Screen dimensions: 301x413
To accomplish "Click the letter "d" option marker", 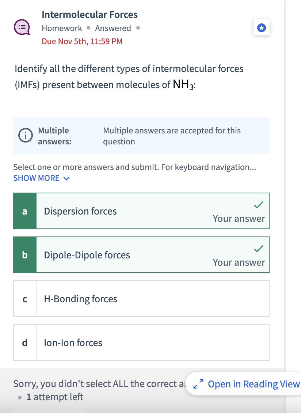I will tap(25, 343).
